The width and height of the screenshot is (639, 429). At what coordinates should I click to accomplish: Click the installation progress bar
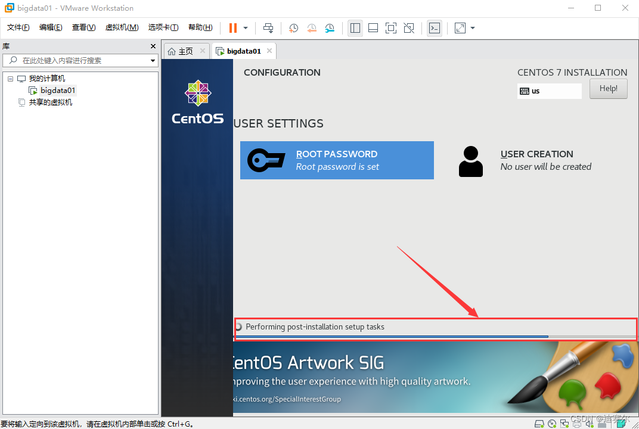(435, 337)
